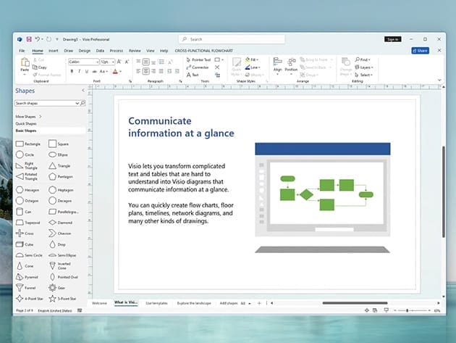The width and height of the screenshot is (456, 343).
Task: Adjust the zoom slider in status bar
Action: [x=407, y=310]
